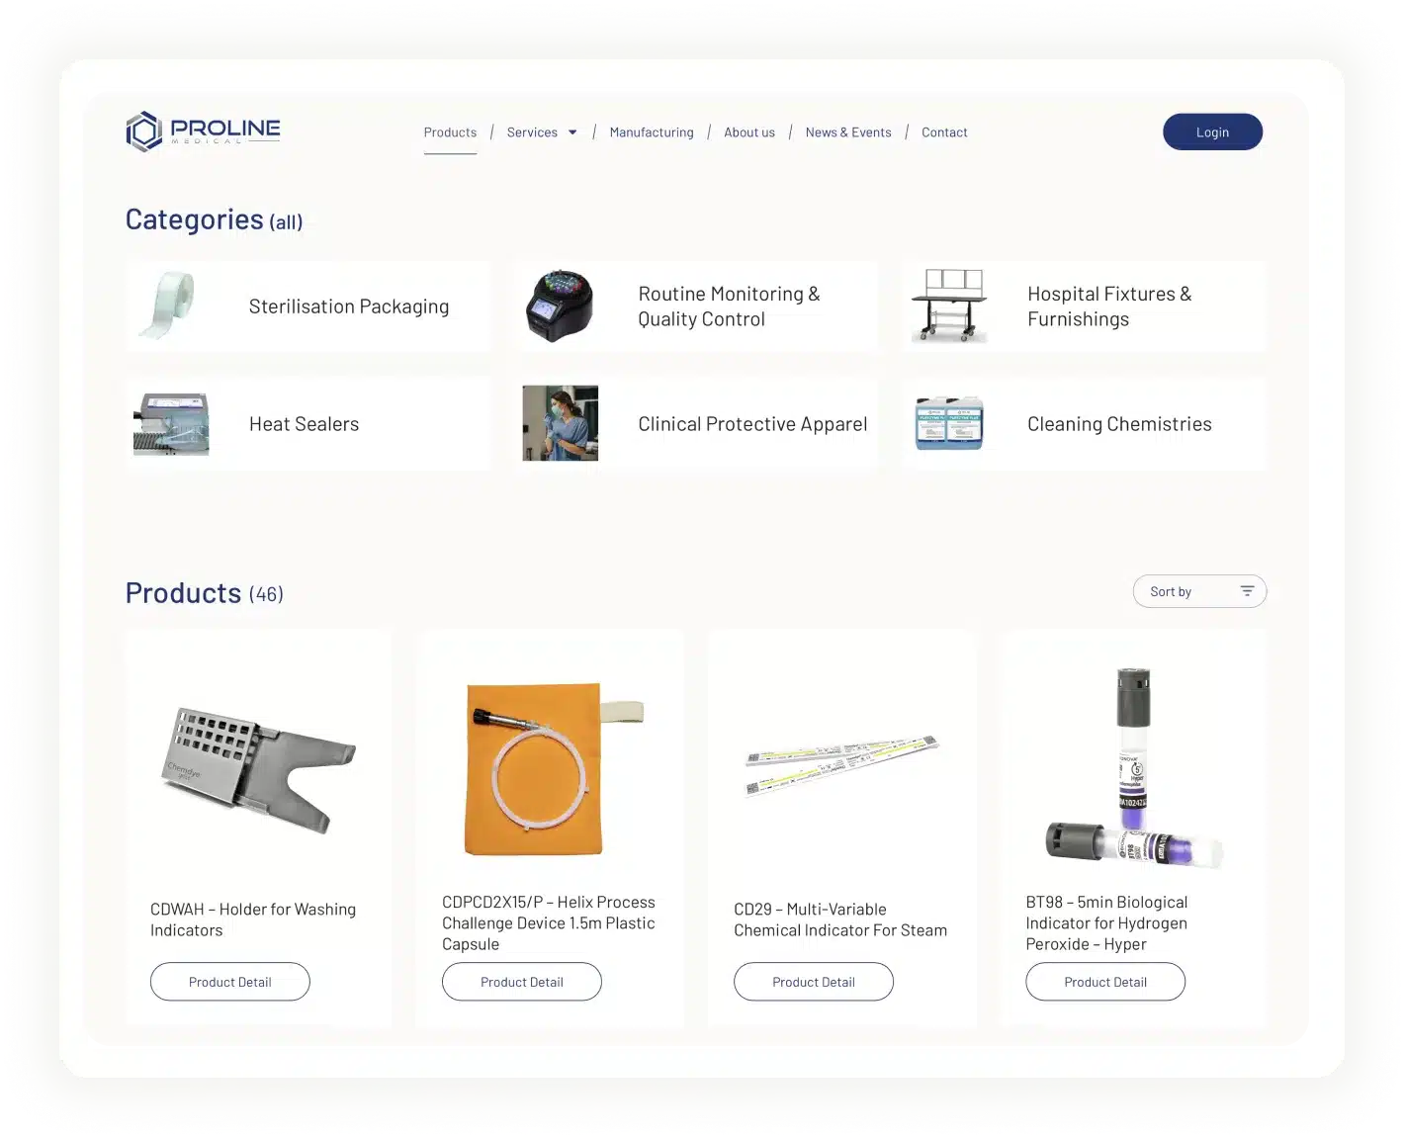
Task: Click the Login button
Action: (1212, 131)
